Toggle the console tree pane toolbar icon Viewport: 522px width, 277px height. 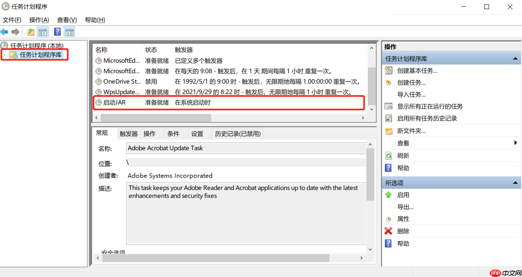(43, 32)
